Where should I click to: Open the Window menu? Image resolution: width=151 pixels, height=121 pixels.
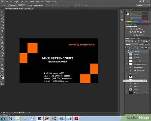coord(49,2)
